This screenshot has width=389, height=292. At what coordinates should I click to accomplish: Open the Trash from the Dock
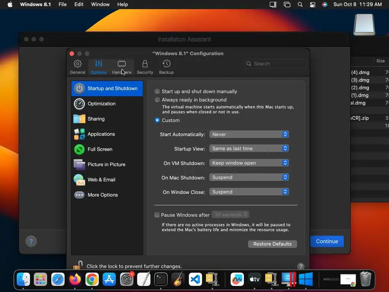click(x=365, y=279)
